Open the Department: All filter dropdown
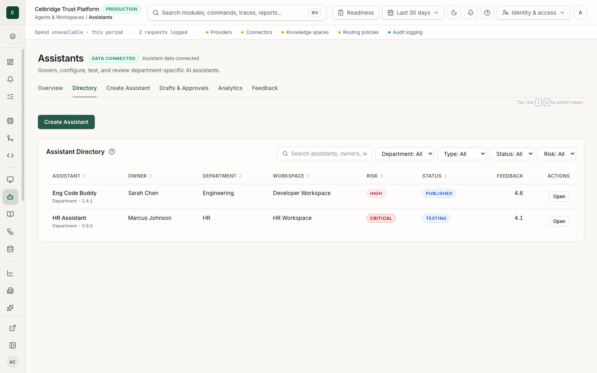 (404, 154)
